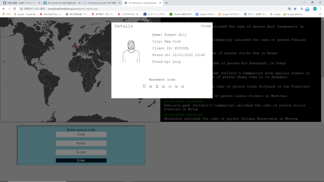
Task: Switch to The White Door ARG tab
Action: point(102,3)
